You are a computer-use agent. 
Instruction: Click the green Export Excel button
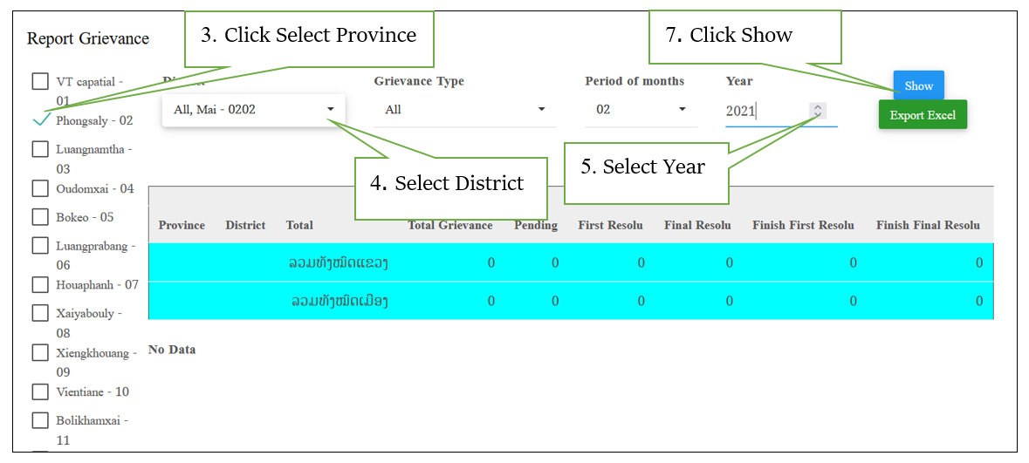point(922,115)
